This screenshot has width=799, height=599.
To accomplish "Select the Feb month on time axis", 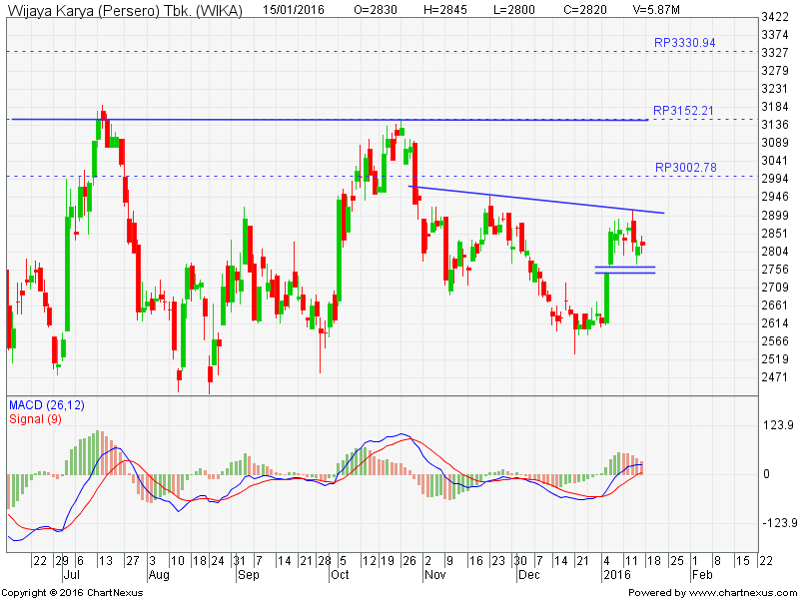I will pyautogui.click(x=703, y=576).
